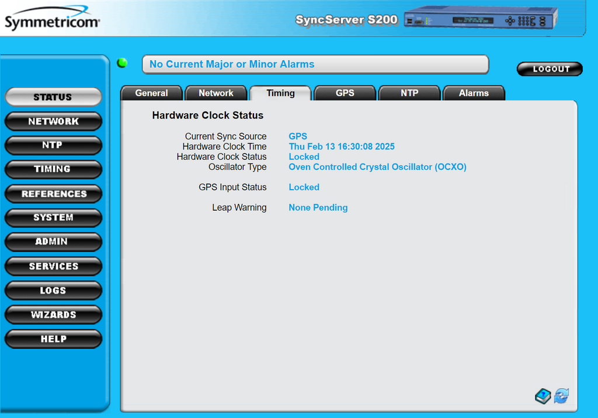The width and height of the screenshot is (598, 418).
Task: Click the Hardware Clock Time label
Action: 225,147
